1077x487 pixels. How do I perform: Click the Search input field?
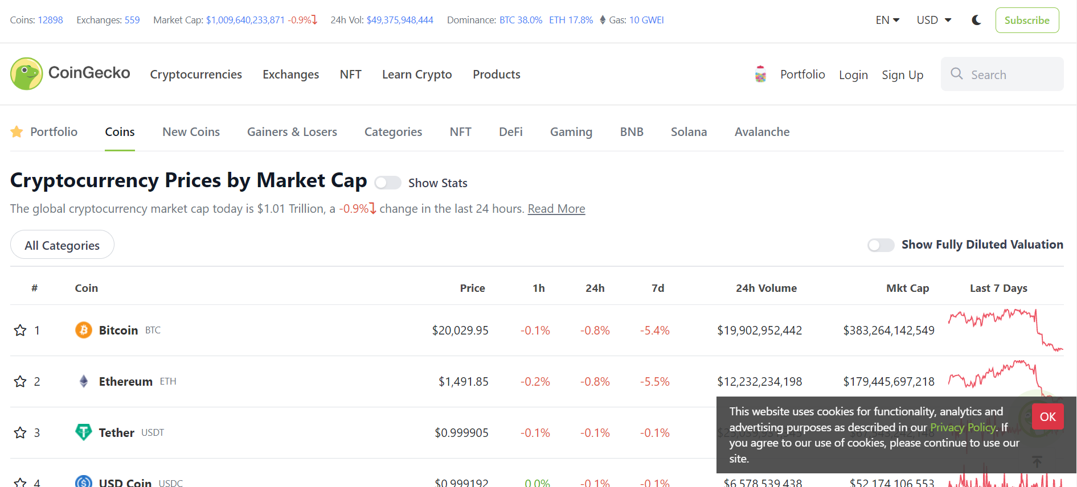tap(1002, 74)
